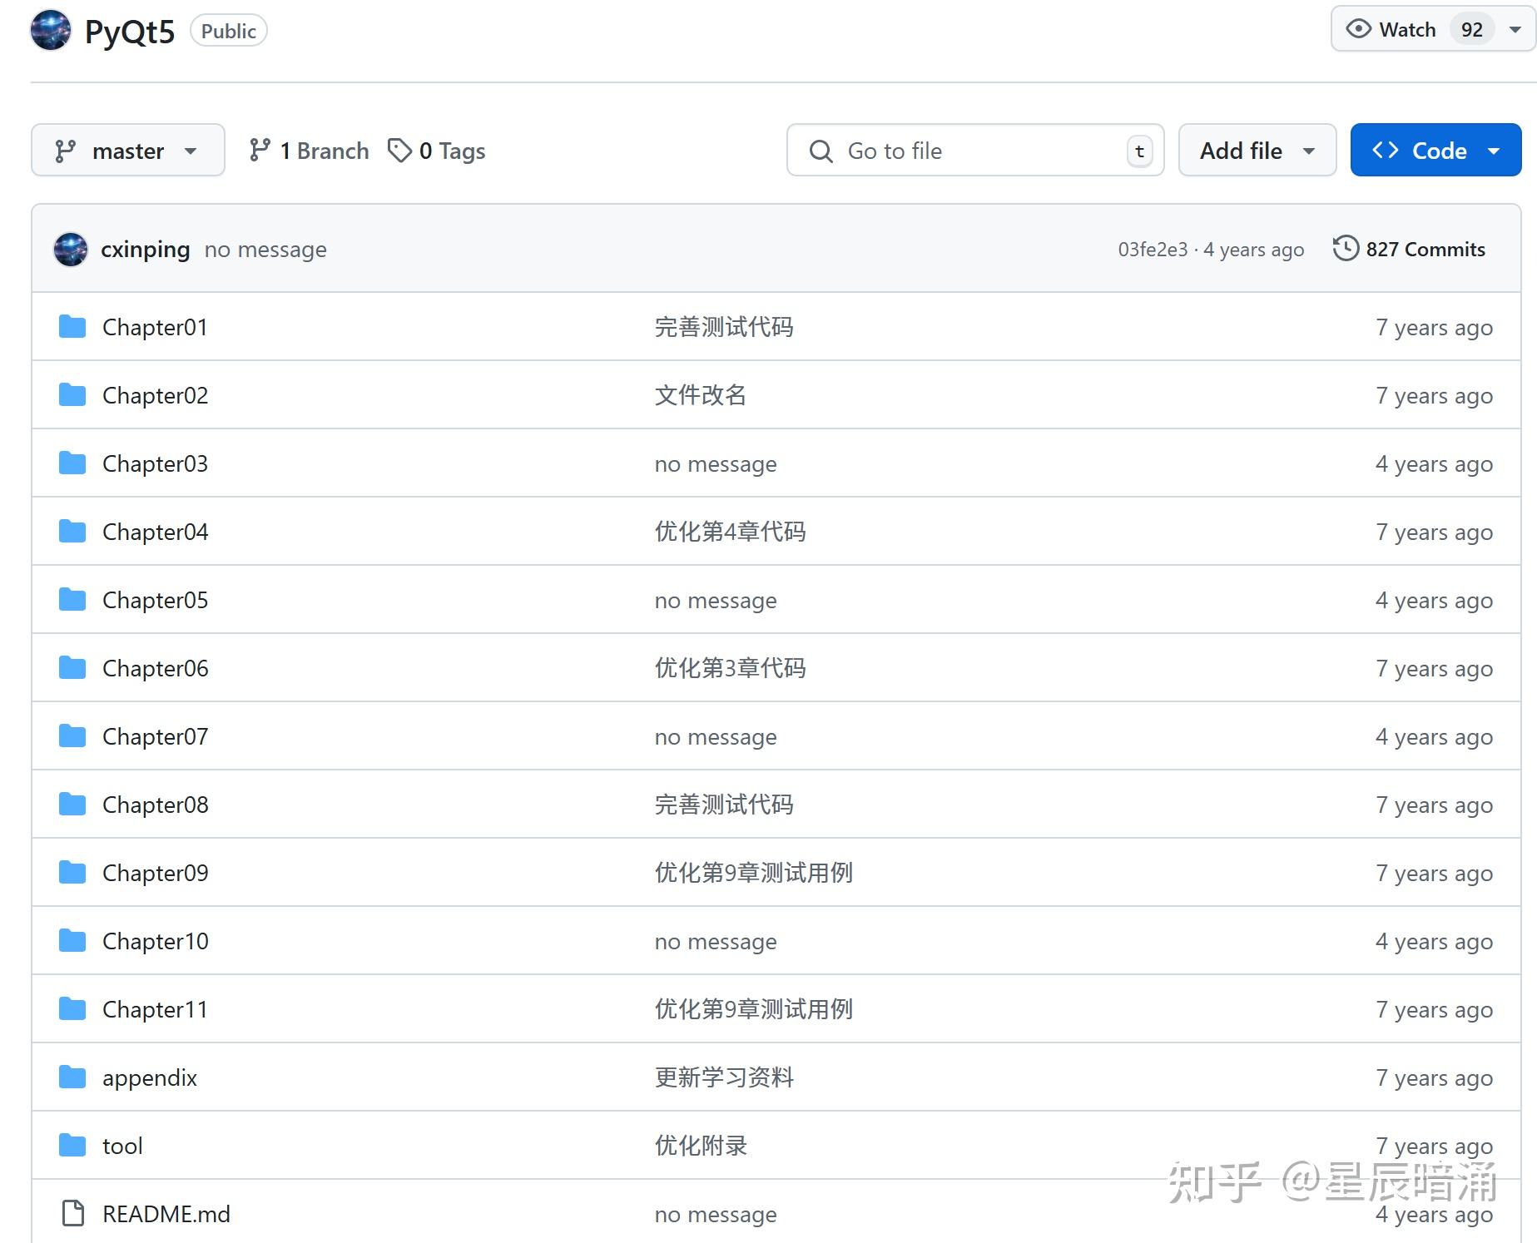View the 827 Commits history
Viewport: 1537px width, 1243px height.
coord(1424,249)
